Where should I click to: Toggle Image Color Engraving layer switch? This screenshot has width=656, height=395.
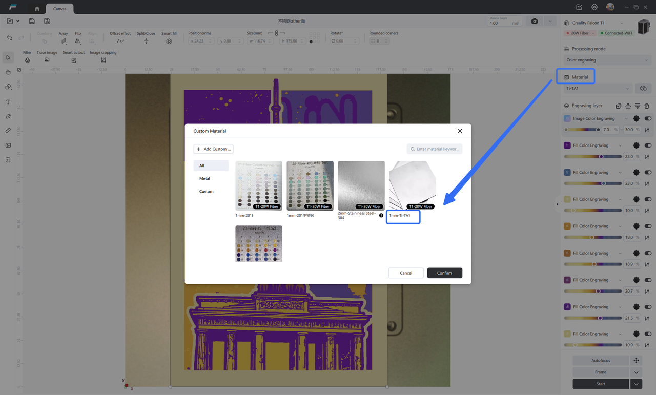click(x=648, y=119)
